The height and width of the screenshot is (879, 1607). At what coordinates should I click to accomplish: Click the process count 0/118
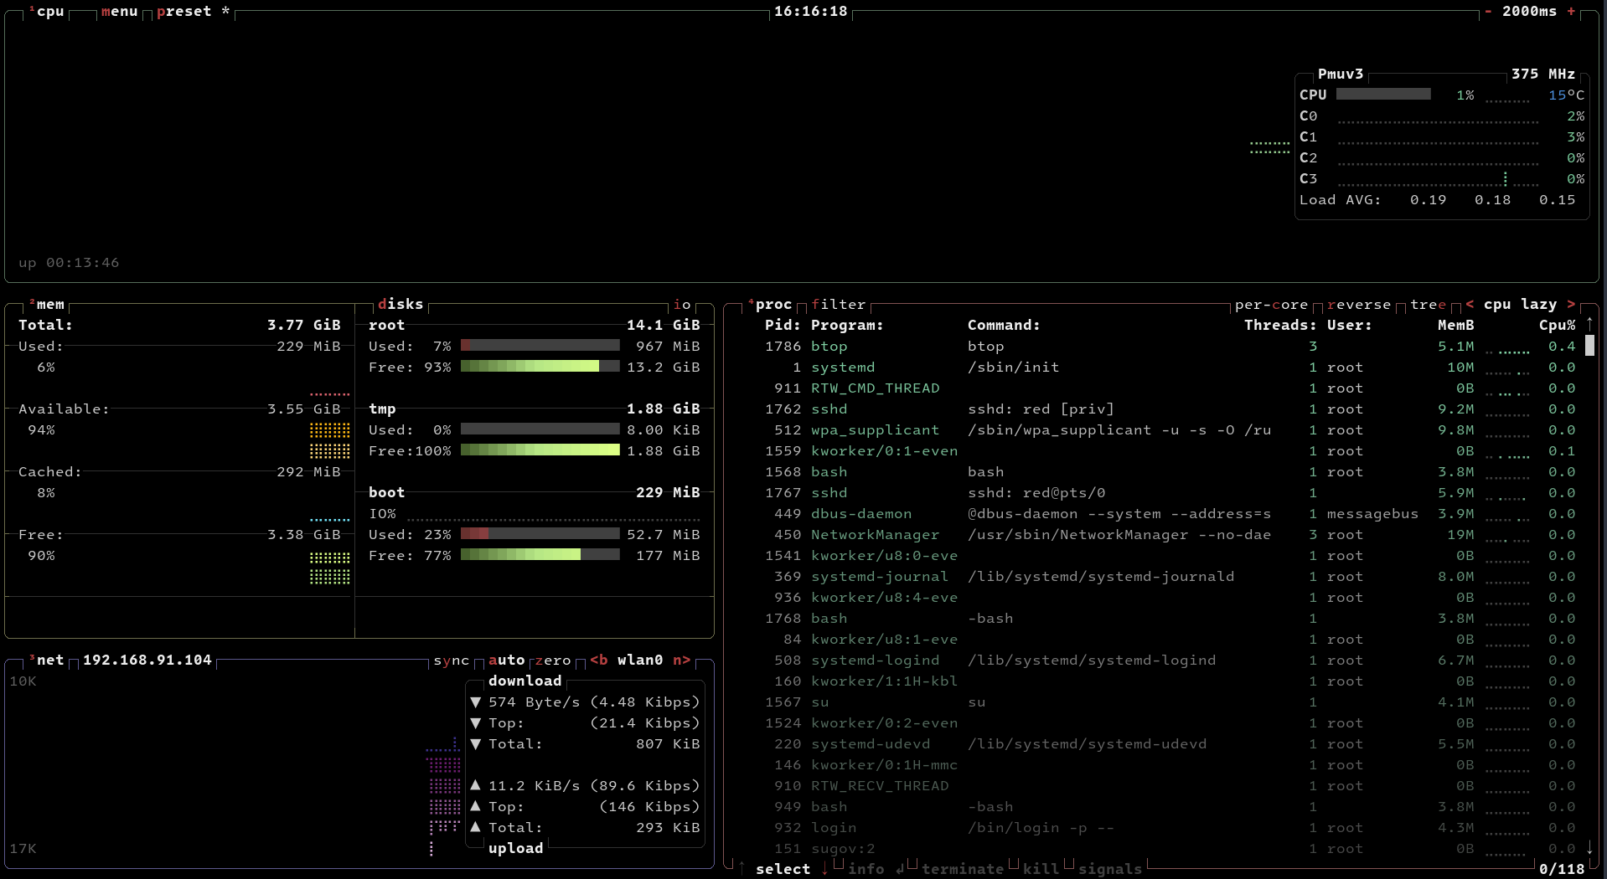click(x=1562, y=870)
